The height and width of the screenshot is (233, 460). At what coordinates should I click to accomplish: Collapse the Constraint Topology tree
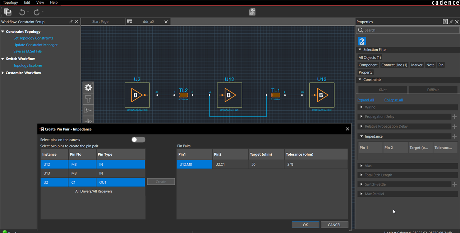click(3, 32)
